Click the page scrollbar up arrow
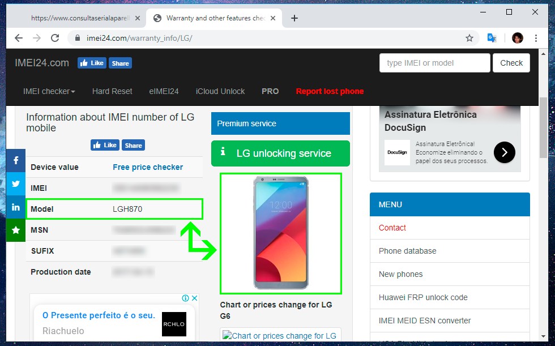Viewport: 555px width, 346px height. coord(543,53)
